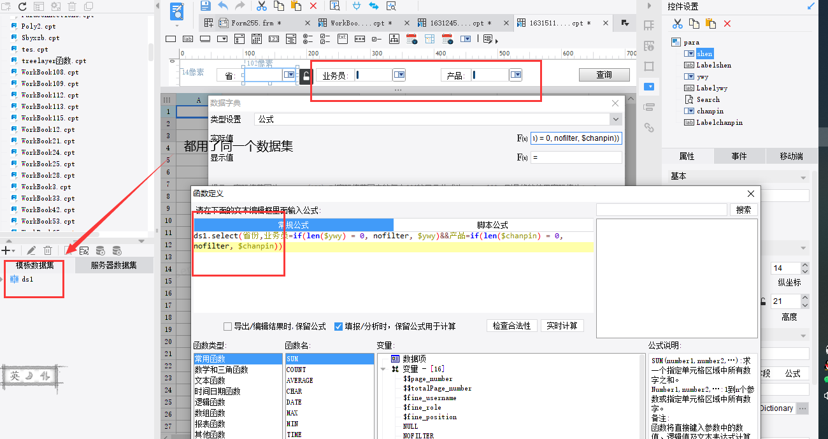Open the floating element side panel icon
The image size is (828, 439).
pyautogui.click(x=649, y=66)
